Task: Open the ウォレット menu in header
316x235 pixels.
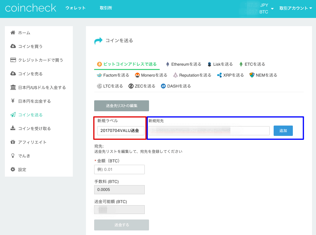Action: coord(76,8)
